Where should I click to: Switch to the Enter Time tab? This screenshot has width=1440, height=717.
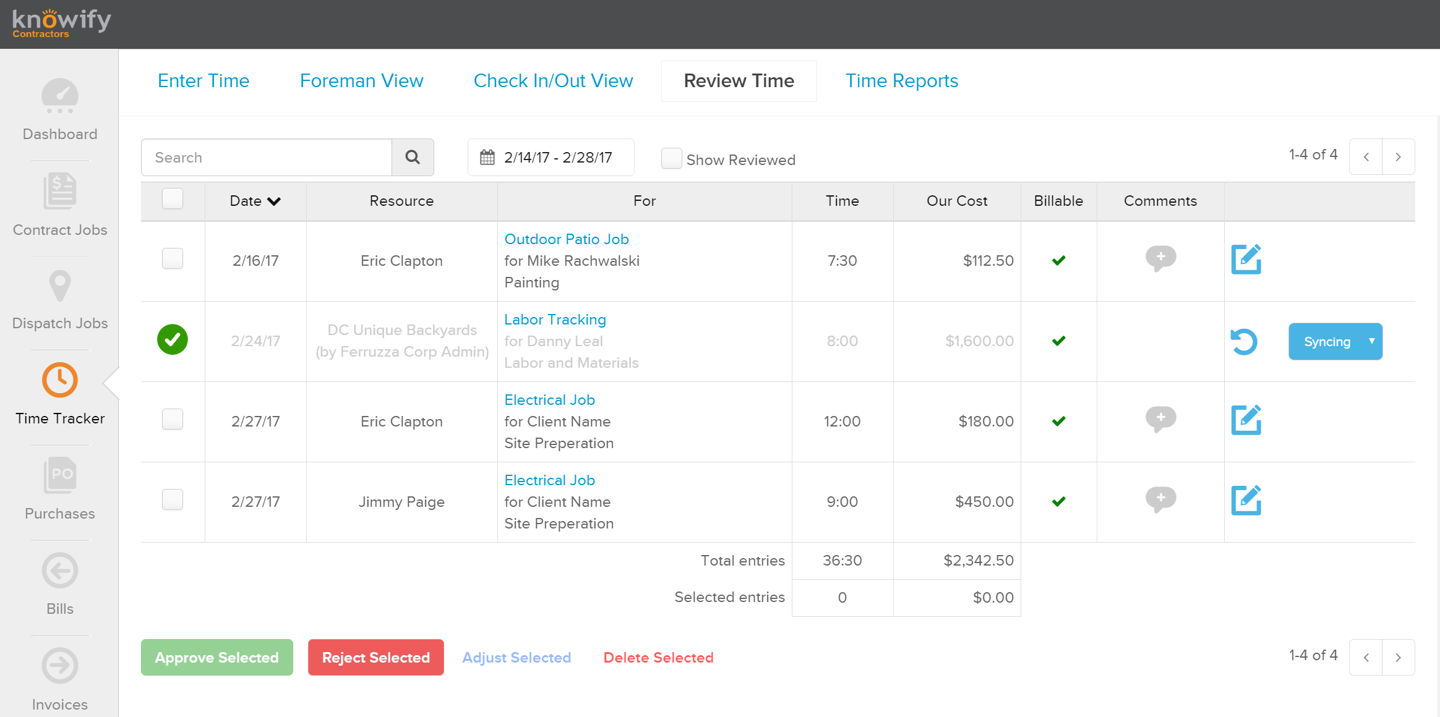(x=204, y=81)
